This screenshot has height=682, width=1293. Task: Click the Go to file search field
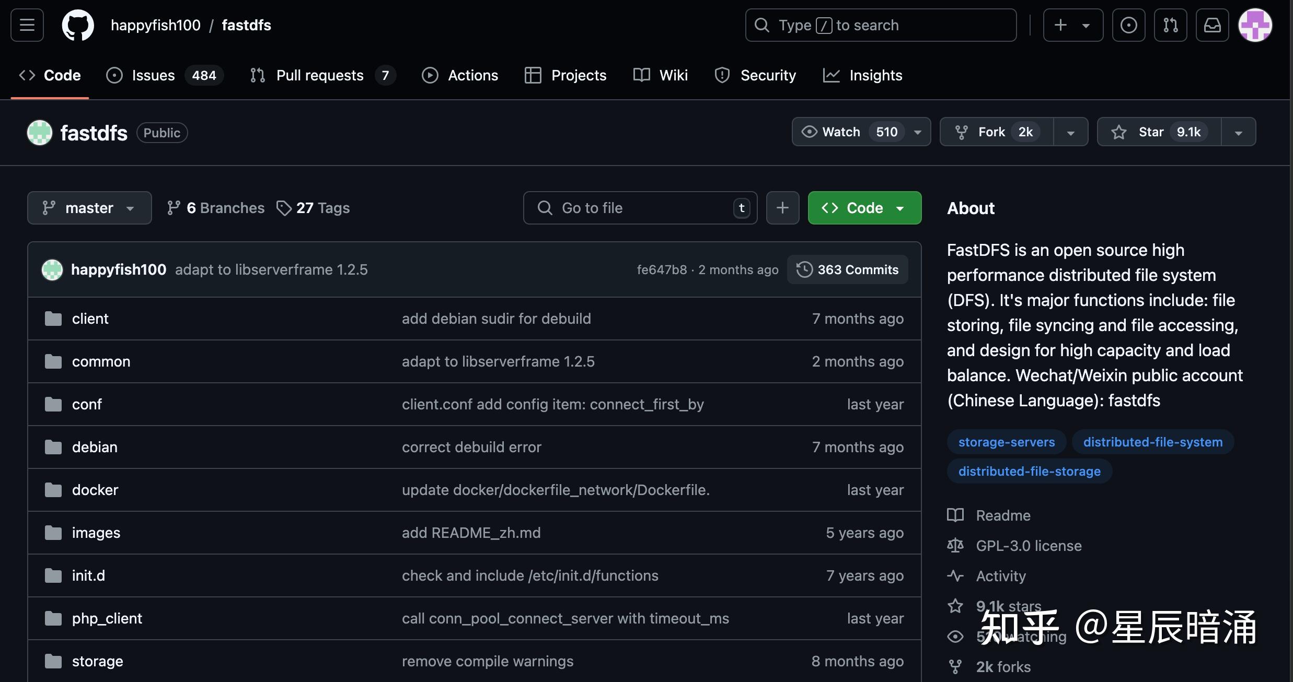coord(632,208)
